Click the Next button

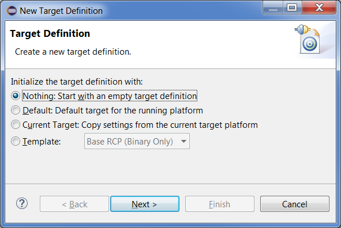[145, 204]
